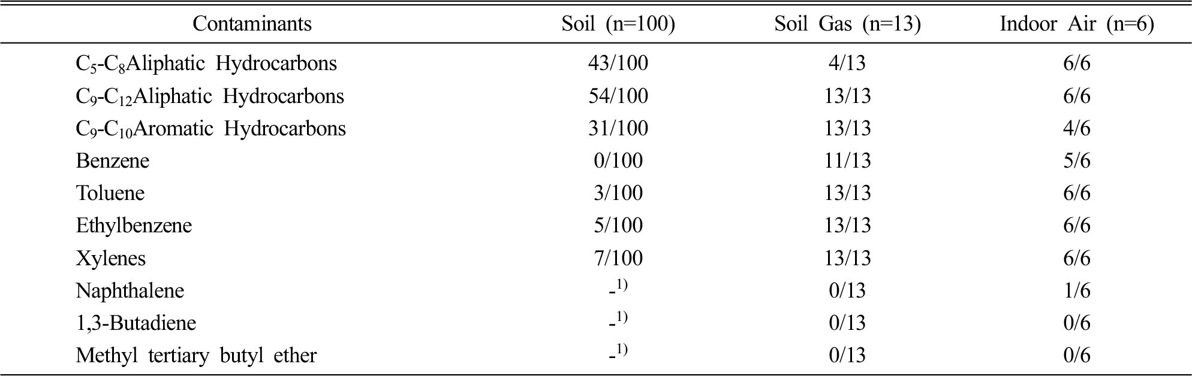
Task: Select Methyl tertiary butyl ether label
Action: tap(196, 356)
